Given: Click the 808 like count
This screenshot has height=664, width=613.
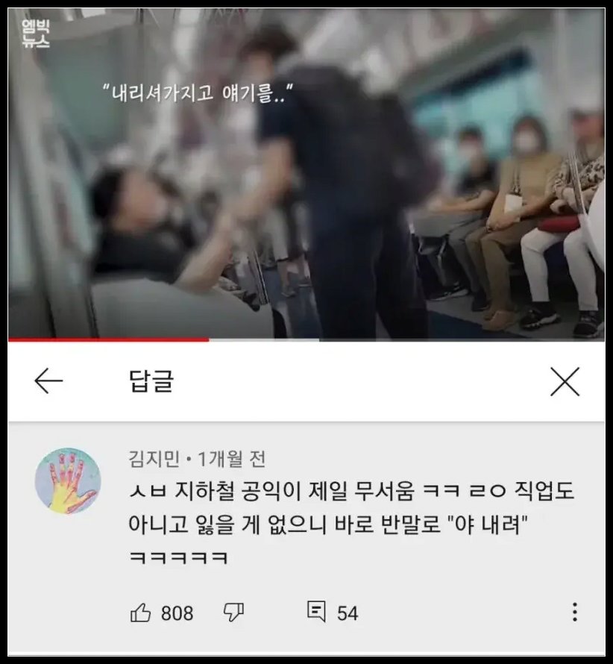Looking at the screenshot, I should tap(177, 613).
